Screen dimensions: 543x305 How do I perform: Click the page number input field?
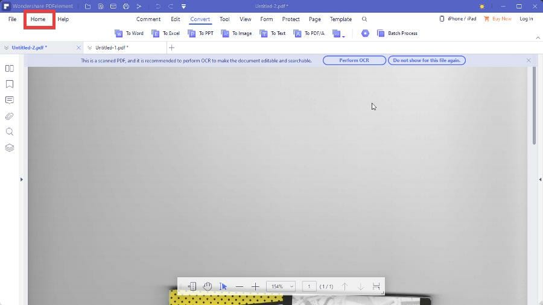pyautogui.click(x=309, y=286)
